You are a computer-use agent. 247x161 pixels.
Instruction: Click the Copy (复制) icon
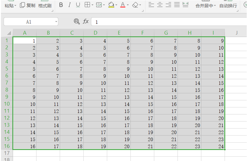(x=22, y=5)
